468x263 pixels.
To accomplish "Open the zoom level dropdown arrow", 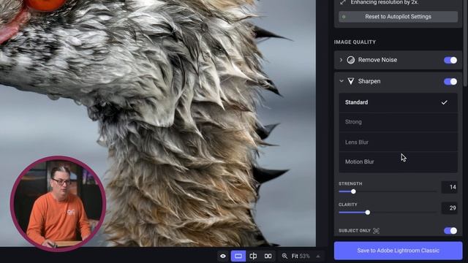I will [x=318, y=256].
